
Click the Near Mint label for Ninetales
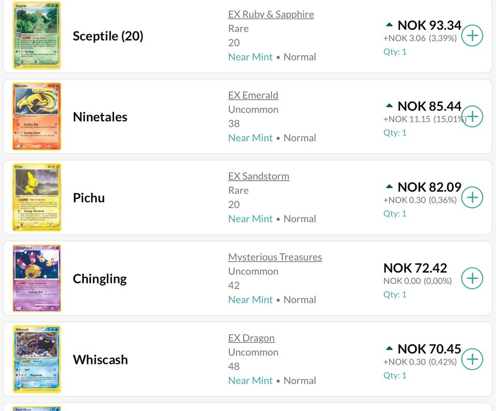click(x=250, y=138)
